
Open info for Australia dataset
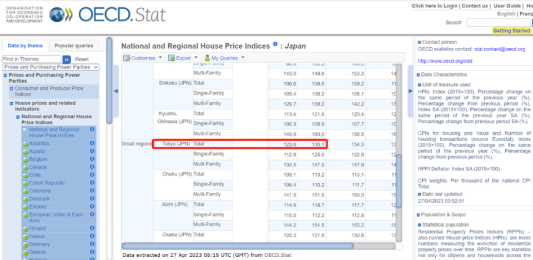(x=92, y=143)
